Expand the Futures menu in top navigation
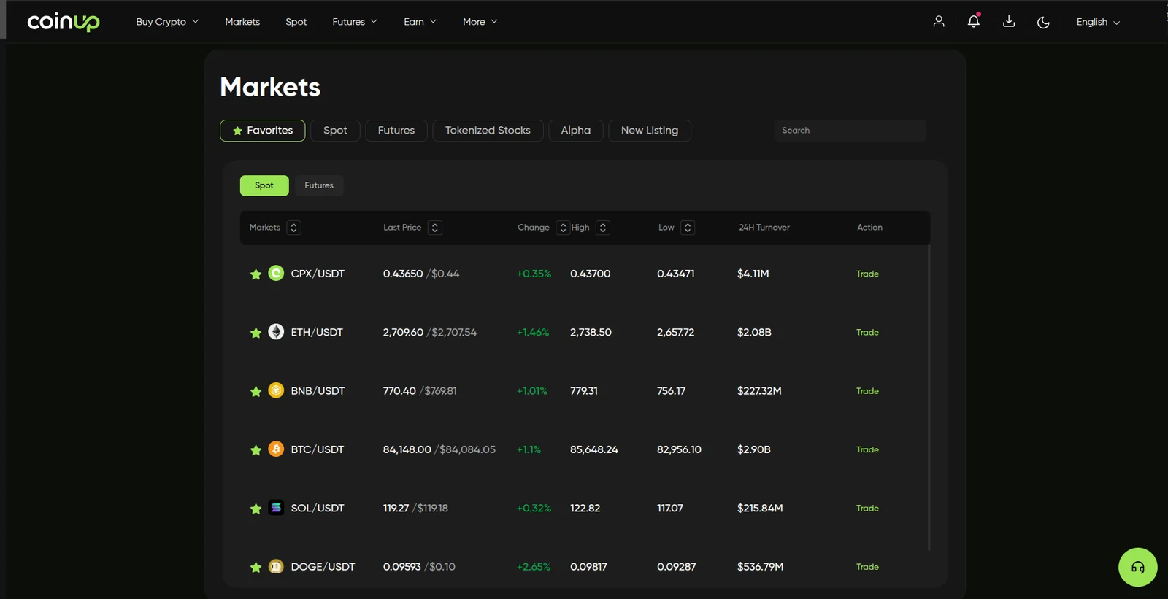1168x599 pixels. pos(355,22)
